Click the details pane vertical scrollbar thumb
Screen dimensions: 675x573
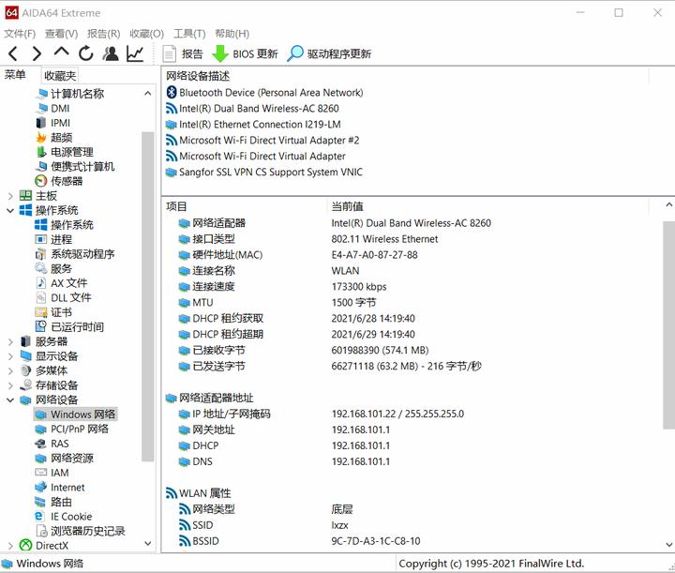[x=668, y=325]
